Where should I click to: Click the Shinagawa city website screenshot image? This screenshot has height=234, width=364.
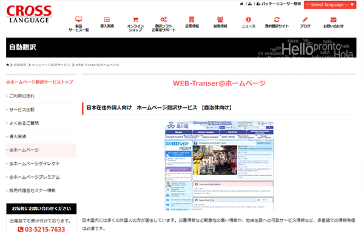click(x=219, y=165)
